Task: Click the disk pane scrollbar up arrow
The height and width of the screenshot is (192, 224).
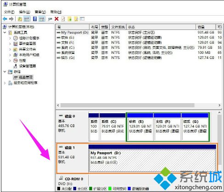Action: click(219, 113)
